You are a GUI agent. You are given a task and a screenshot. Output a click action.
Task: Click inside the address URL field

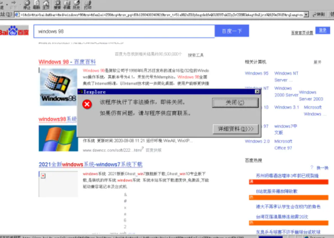pos(162,15)
